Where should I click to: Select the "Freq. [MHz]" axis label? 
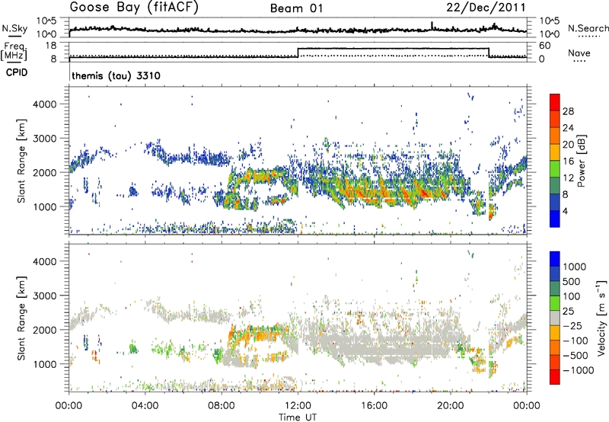(x=14, y=51)
